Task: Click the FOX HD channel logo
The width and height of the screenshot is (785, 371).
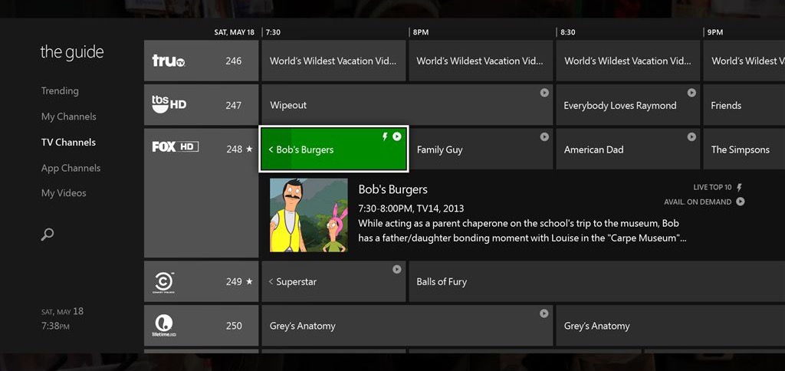Action: click(176, 146)
